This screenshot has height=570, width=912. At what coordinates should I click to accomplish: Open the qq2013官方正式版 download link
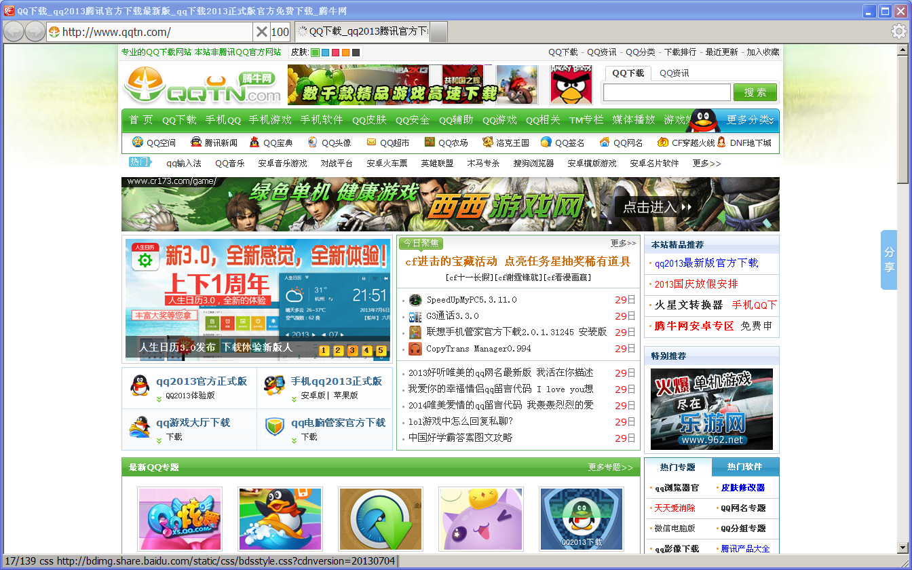pyautogui.click(x=202, y=381)
